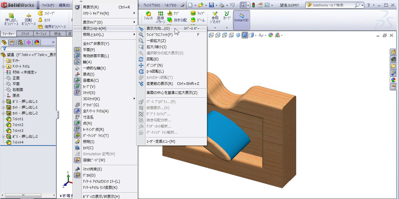Image resolution: width=399 pixels, height=199 pixels.
Task: Toggle 平面(P) planes visibility
Action: click(x=105, y=50)
